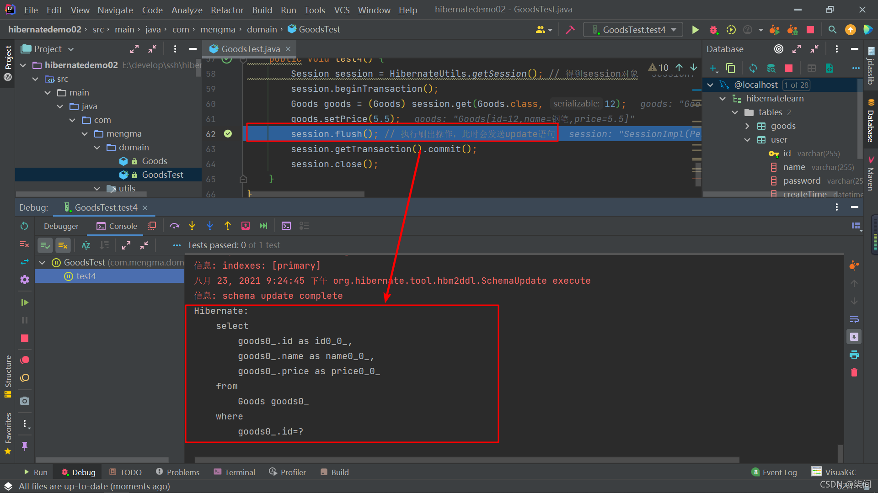This screenshot has width=878, height=493.
Task: Toggle show ignored tests filter
Action: tap(63, 245)
